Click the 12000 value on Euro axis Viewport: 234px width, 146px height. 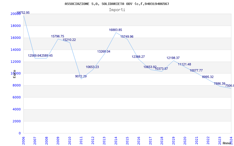[16, 62]
